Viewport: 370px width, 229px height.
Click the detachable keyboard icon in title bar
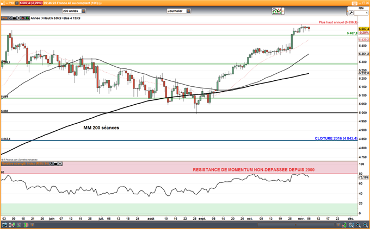point(355,3)
